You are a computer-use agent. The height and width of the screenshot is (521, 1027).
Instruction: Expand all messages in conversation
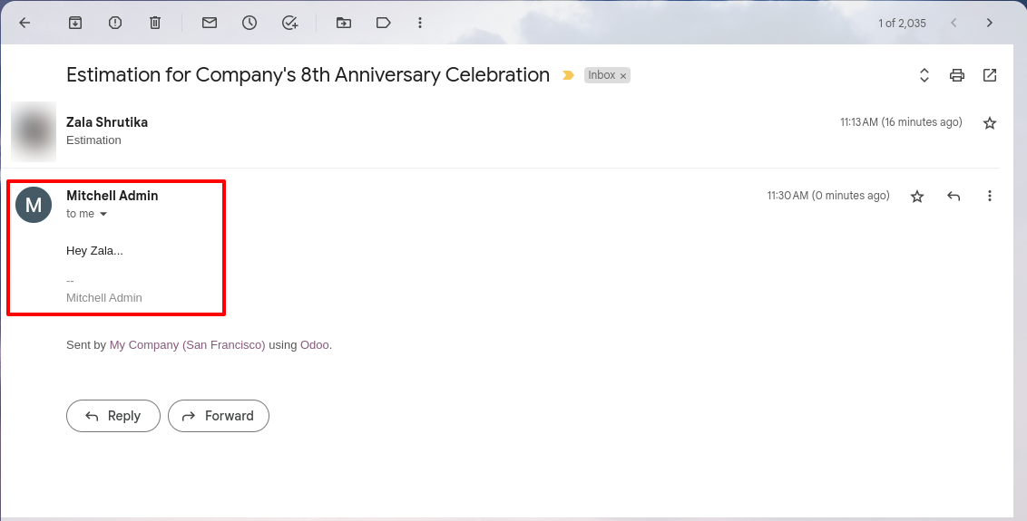(x=924, y=75)
